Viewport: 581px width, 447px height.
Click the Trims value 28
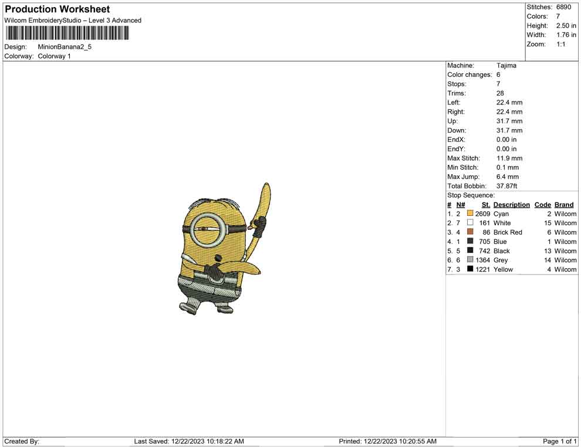click(500, 93)
